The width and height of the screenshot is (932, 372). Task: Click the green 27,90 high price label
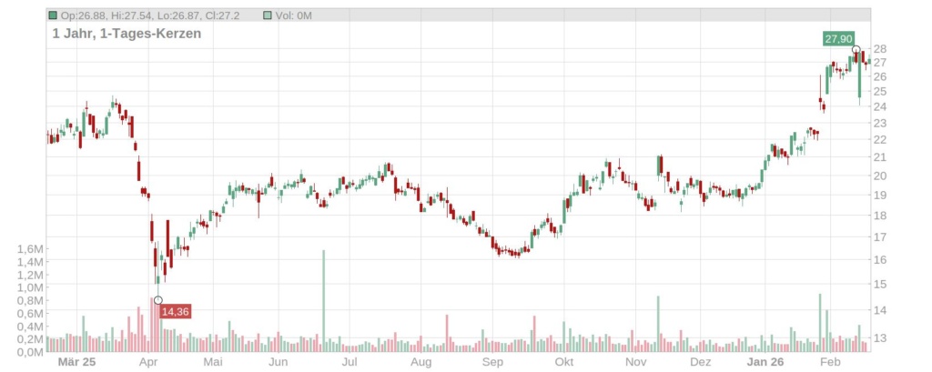tap(838, 38)
